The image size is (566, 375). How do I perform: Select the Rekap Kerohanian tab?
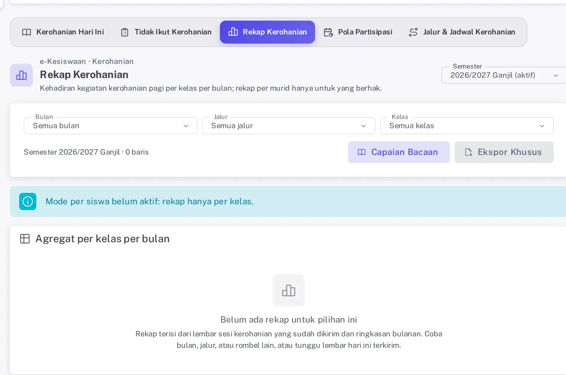pyautogui.click(x=267, y=32)
